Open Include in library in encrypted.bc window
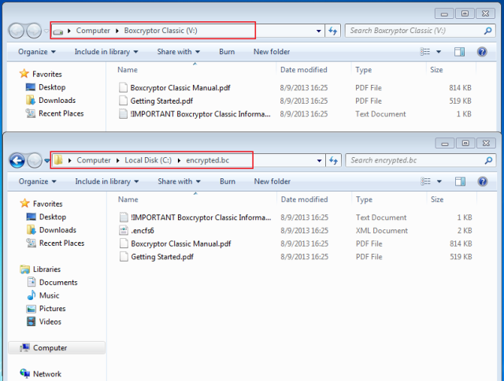This screenshot has width=504, height=381. click(x=107, y=181)
